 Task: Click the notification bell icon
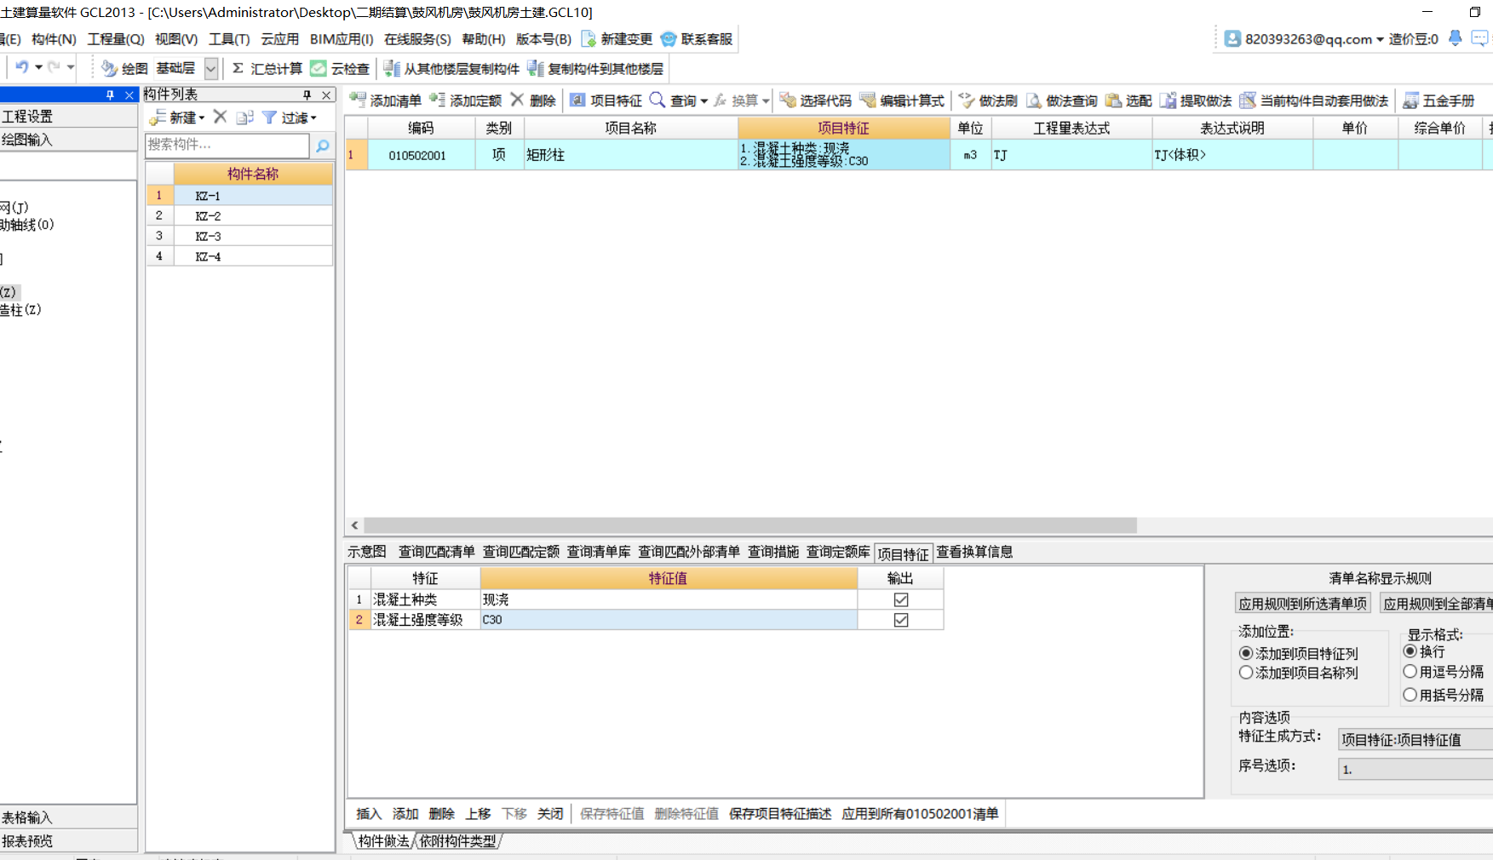click(x=1456, y=38)
